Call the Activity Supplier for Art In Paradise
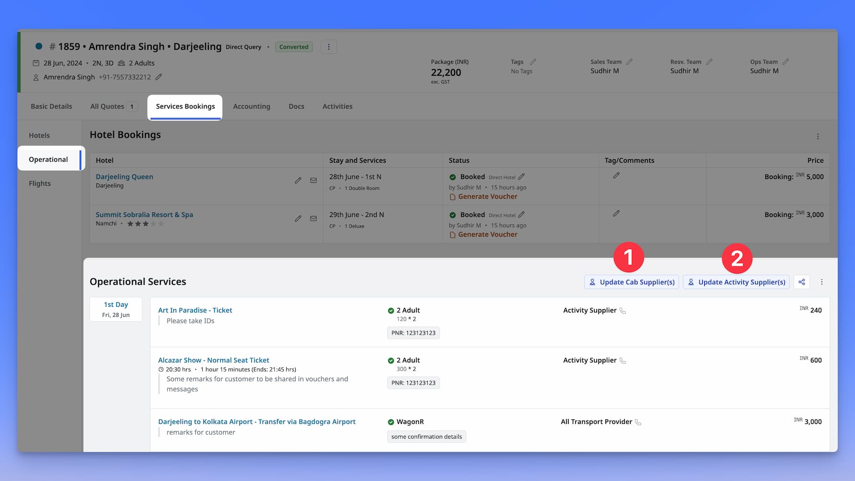Screen dimensions: 855x481 pyautogui.click(x=623, y=311)
